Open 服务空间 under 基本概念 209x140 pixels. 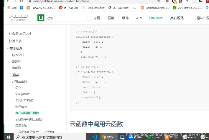tap(18, 55)
